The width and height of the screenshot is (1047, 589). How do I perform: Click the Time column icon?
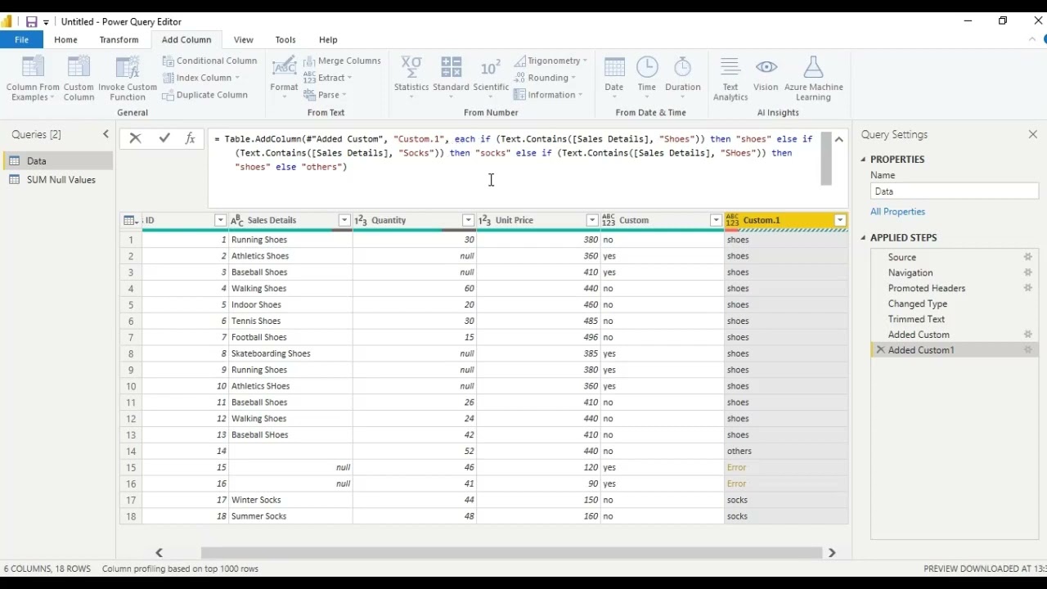point(647,69)
